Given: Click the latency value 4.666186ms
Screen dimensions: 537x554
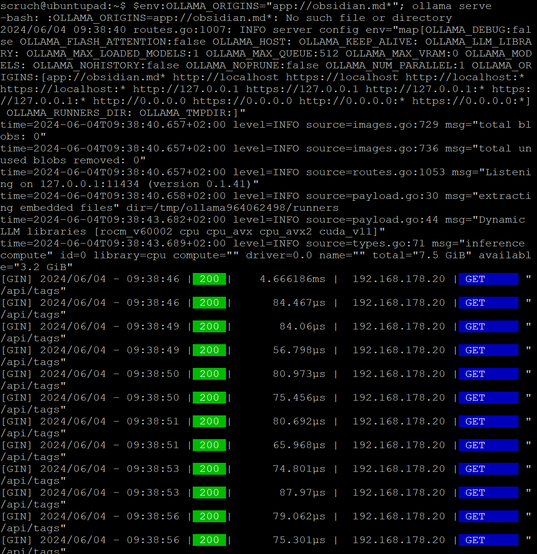Looking at the screenshot, I should point(292,279).
